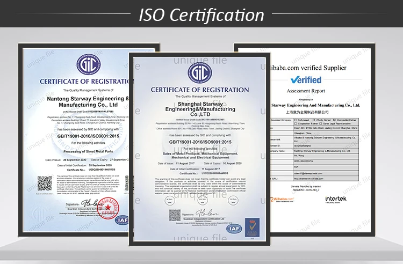The image size is (403, 264).
Task: Click the GIC logo on the Shanghai Starway certificate
Action: coord(199,73)
